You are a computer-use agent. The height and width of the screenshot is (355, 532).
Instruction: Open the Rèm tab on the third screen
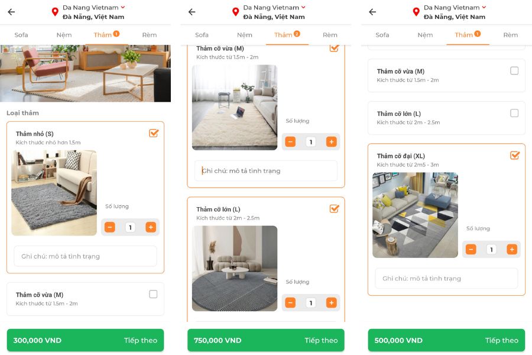point(510,35)
